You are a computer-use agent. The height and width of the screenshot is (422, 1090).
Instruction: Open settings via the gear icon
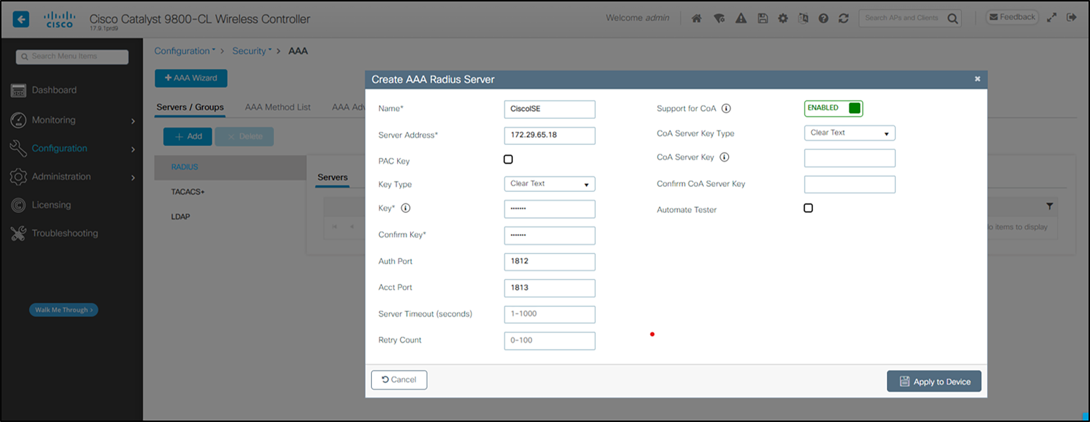click(783, 18)
